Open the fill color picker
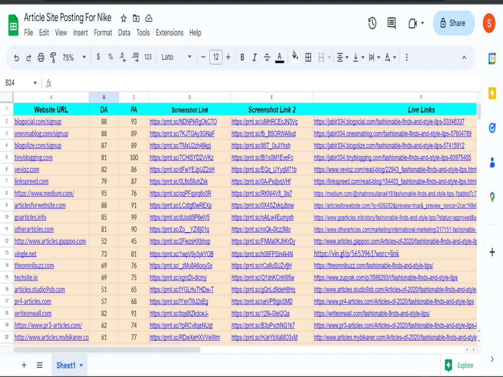Screen dimensions: 503x377 tap(295, 56)
